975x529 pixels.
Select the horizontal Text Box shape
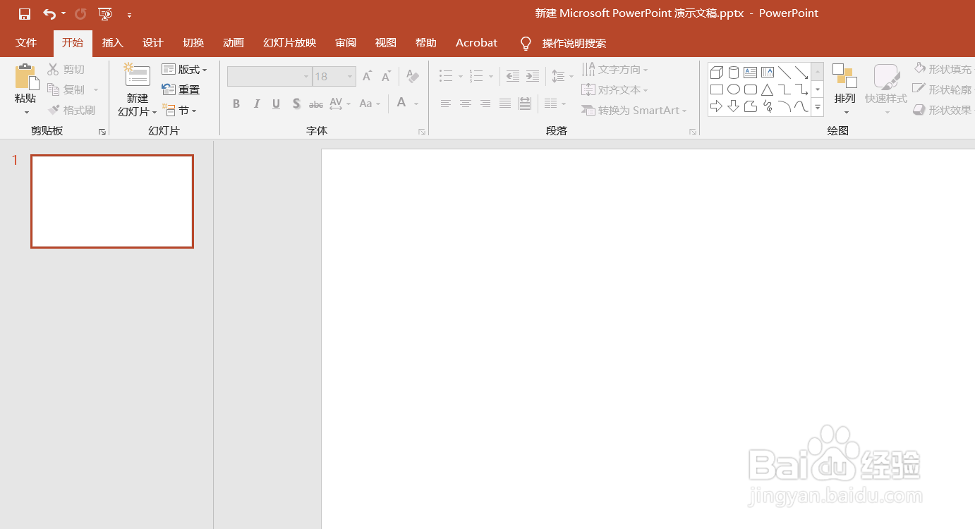tap(750, 73)
